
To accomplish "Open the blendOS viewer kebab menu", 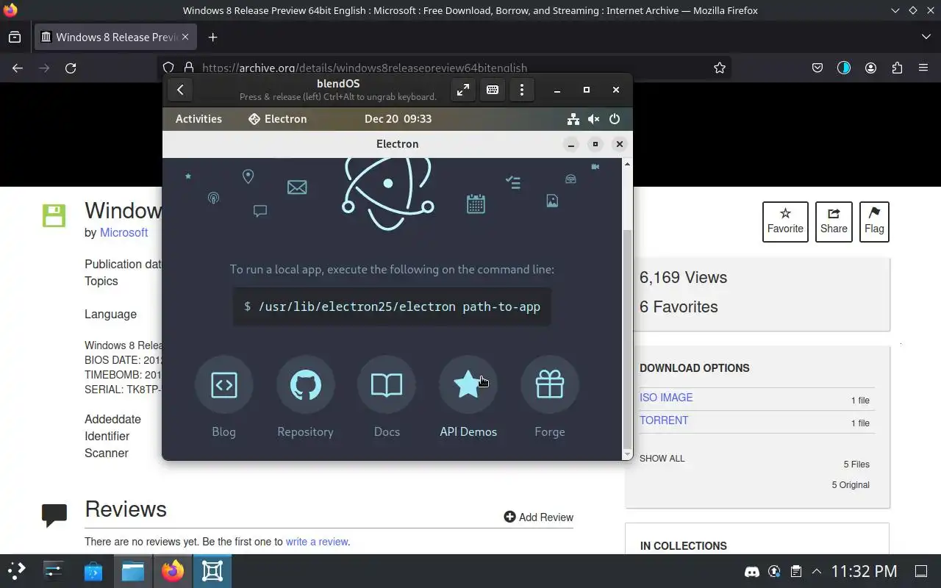I will pos(522,90).
